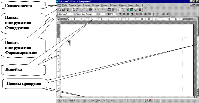Click page indicator Стр. 1

click(61, 101)
